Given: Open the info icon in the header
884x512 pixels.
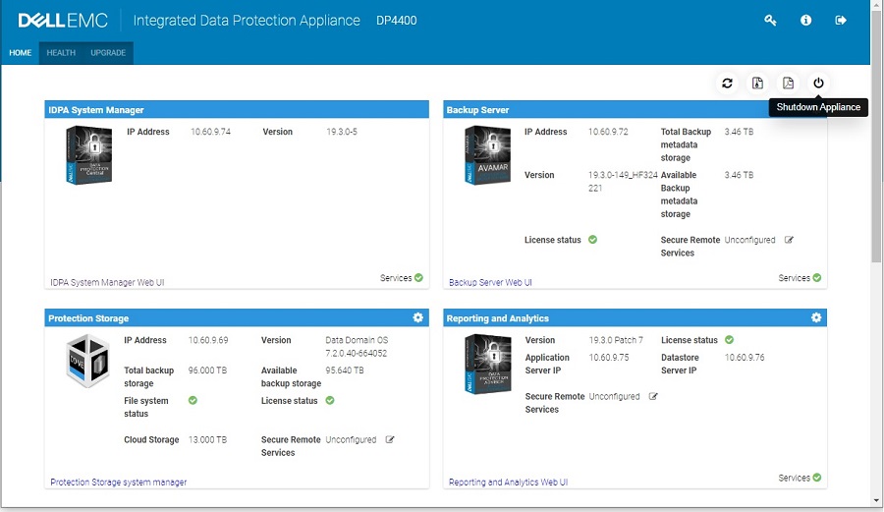Looking at the screenshot, I should click(x=805, y=21).
